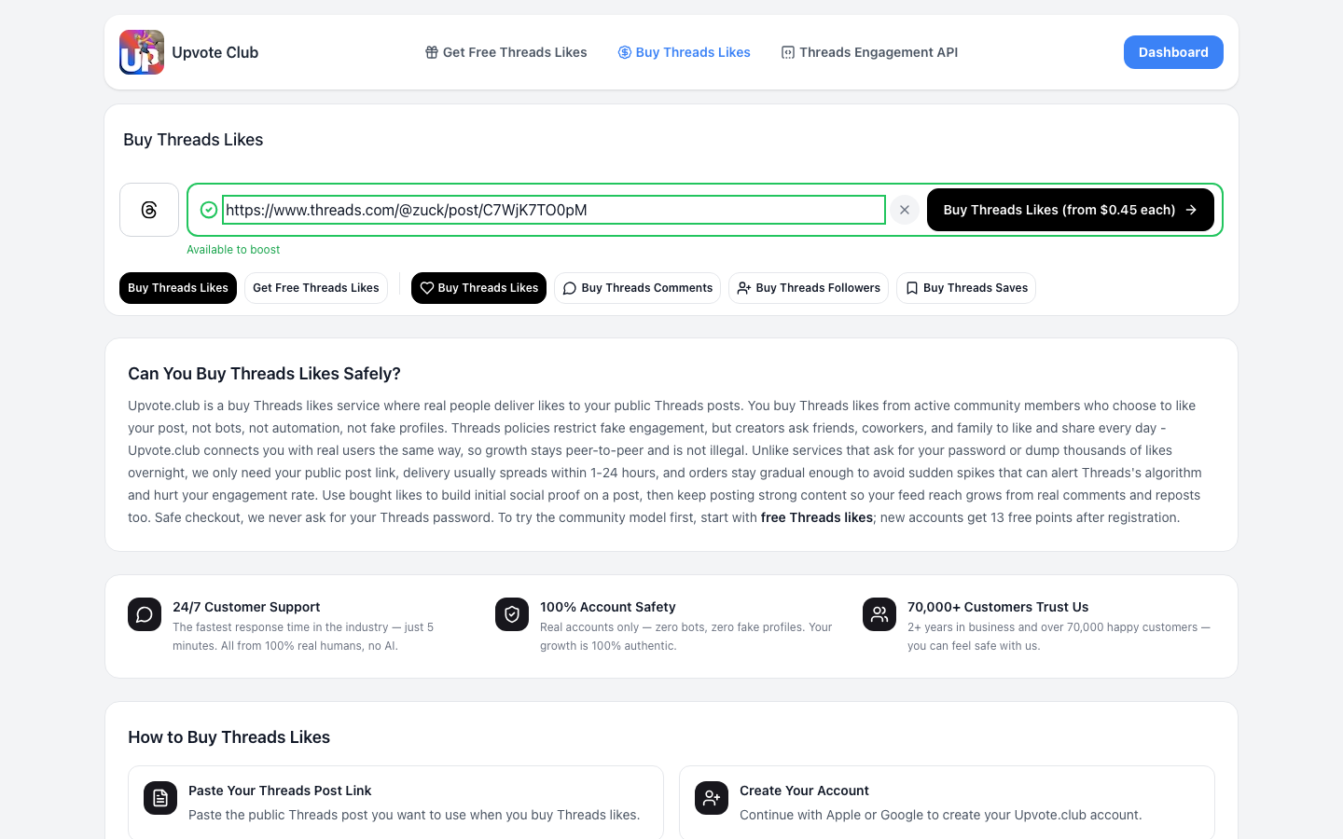The height and width of the screenshot is (839, 1343).
Task: Switch to Buy Threads Followers
Action: tap(809, 288)
